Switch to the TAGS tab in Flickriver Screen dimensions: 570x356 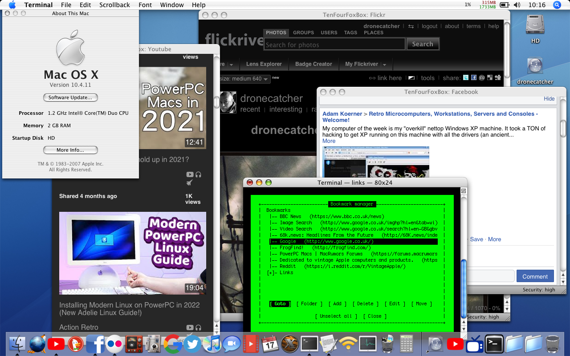point(350,32)
